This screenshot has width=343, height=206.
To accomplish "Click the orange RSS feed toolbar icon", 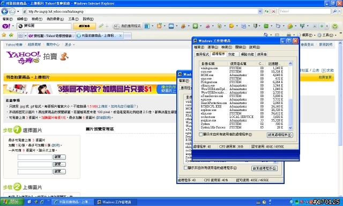I will 159,26.
